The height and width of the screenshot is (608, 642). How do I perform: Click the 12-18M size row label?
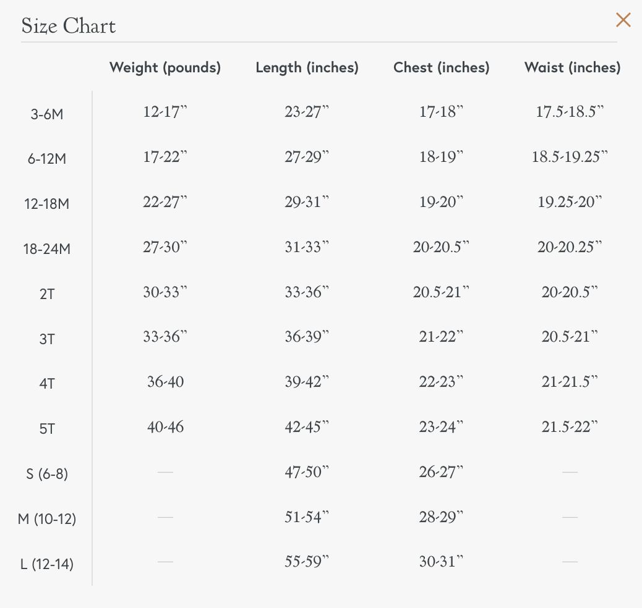tap(47, 204)
